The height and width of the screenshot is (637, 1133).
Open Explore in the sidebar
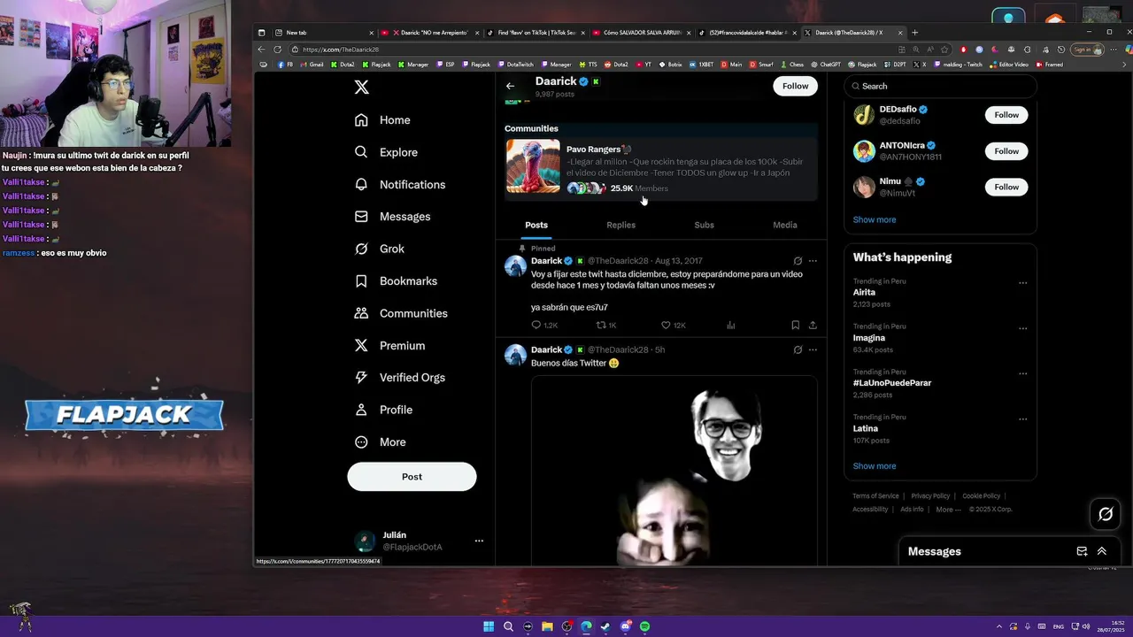(x=386, y=152)
